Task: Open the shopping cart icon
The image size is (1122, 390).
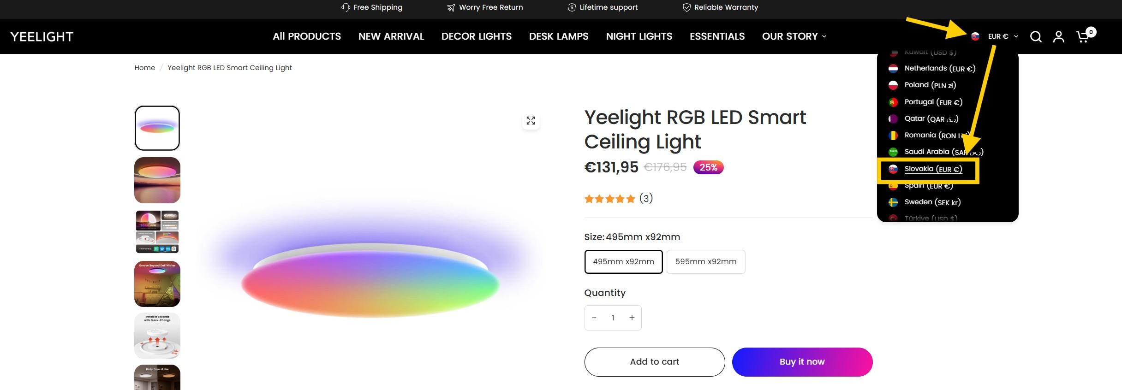Action: [1083, 37]
